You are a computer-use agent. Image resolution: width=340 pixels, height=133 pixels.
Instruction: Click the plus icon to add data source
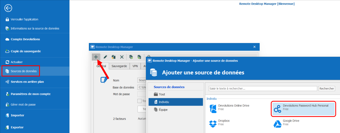(96, 57)
